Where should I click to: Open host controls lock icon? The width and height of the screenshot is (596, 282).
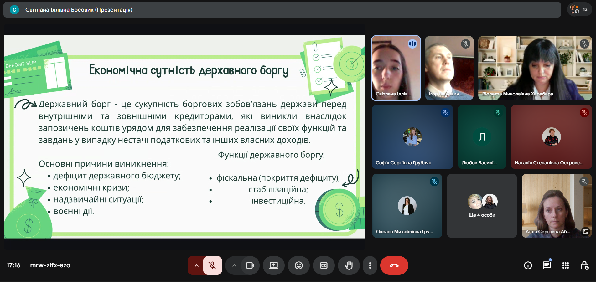click(x=584, y=265)
